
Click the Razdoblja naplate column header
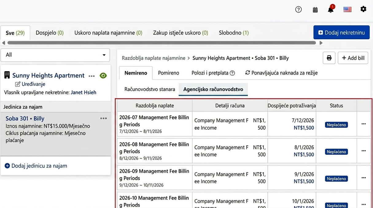pyautogui.click(x=155, y=106)
